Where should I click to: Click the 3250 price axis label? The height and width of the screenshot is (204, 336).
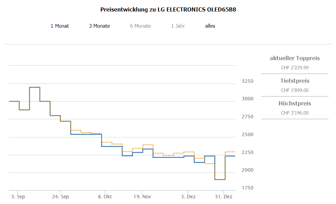(248, 81)
